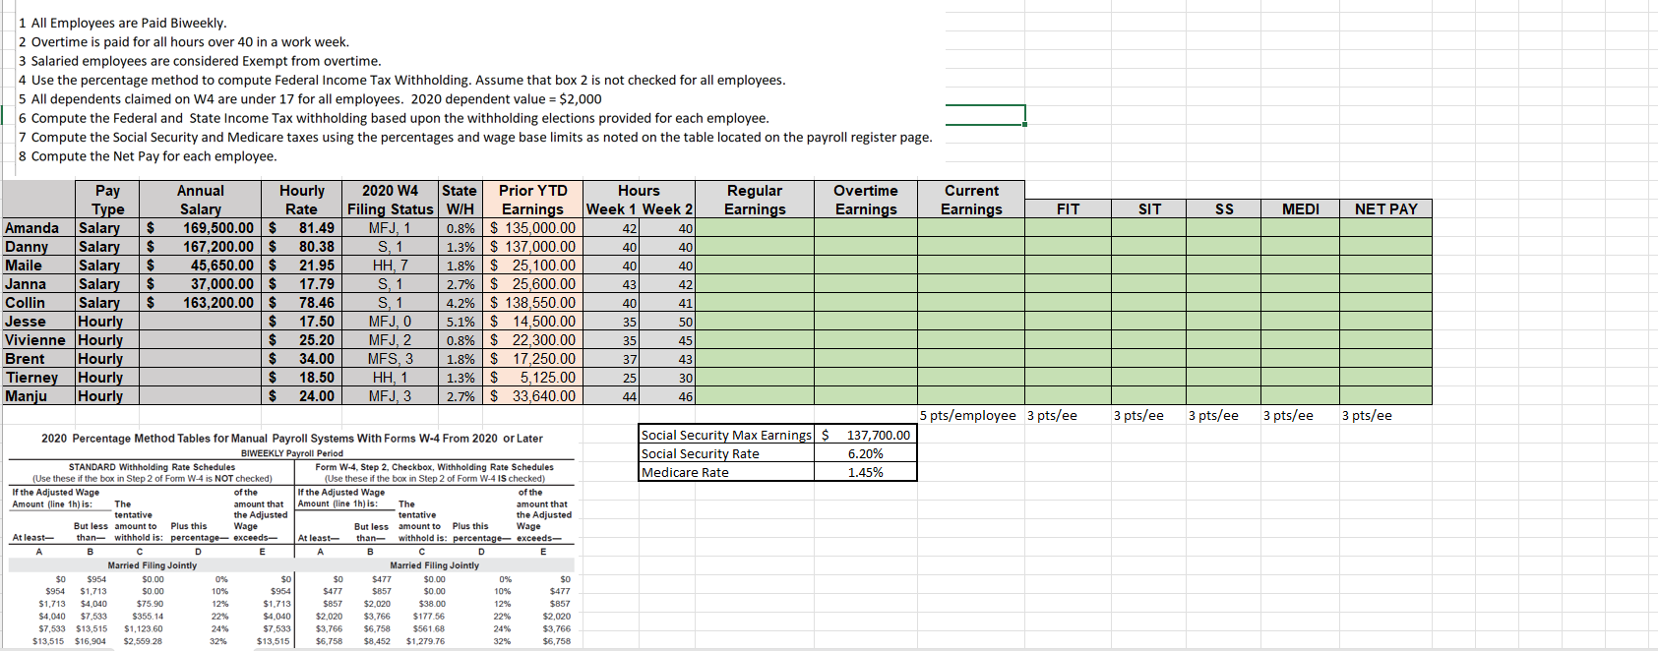The width and height of the screenshot is (1658, 651).
Task: Select Tierney's Prior YTD Earnings 5,125.00
Action: click(x=532, y=378)
